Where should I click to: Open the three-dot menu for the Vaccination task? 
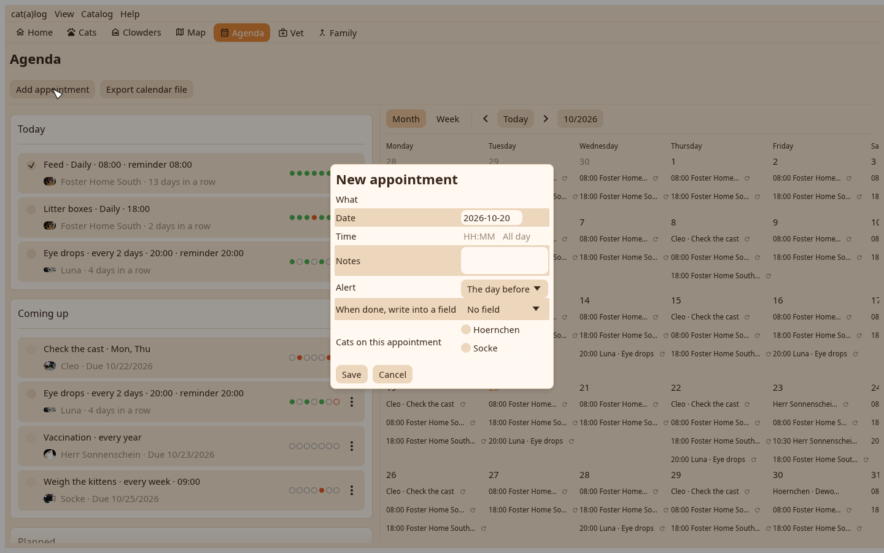point(352,446)
